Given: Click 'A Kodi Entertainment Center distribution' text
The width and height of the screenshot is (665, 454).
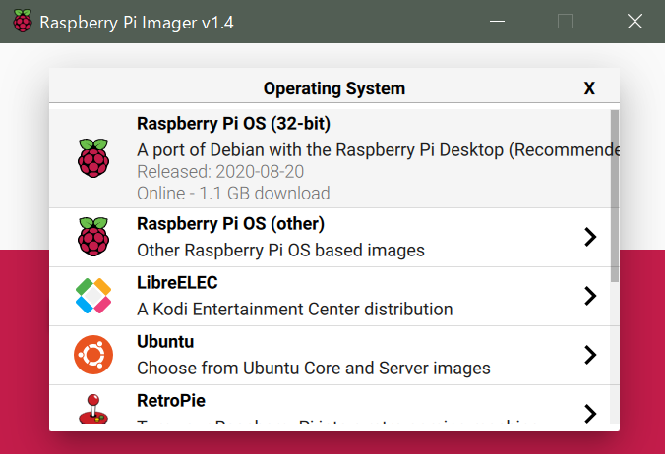Looking at the screenshot, I should (x=295, y=310).
